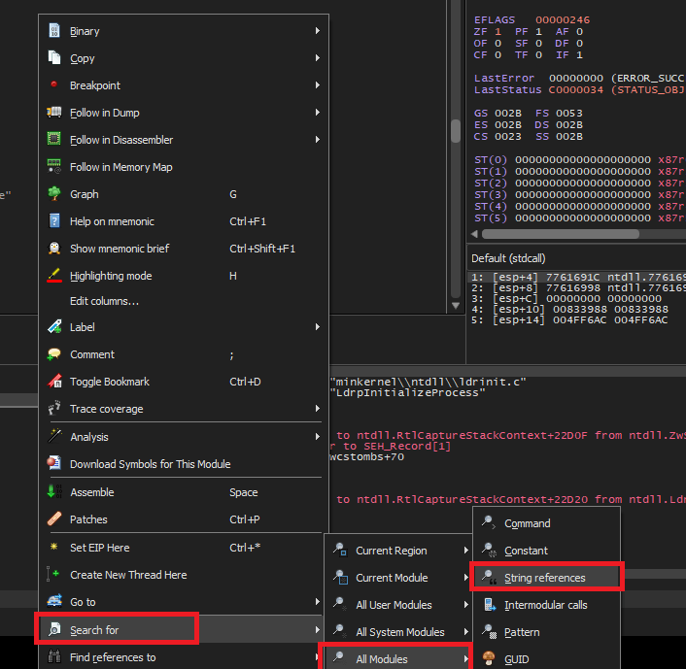Click Create New Thread Here
Screen dimensions: 686x669
[x=128, y=575]
